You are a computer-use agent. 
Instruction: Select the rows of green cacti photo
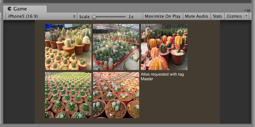pyautogui.click(x=68, y=95)
